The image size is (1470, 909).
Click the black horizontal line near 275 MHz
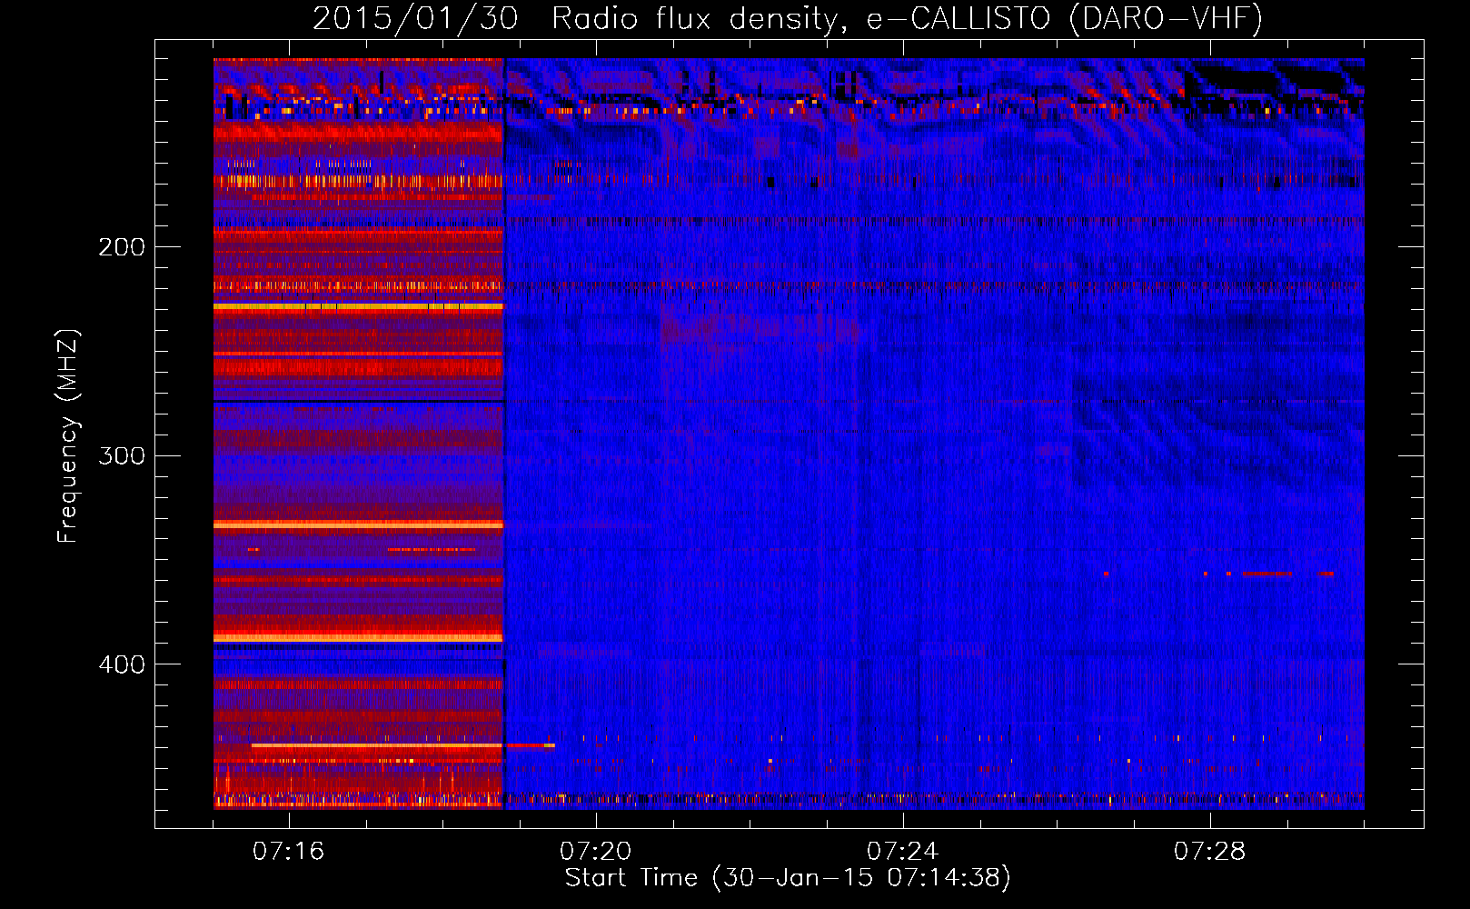coord(358,401)
